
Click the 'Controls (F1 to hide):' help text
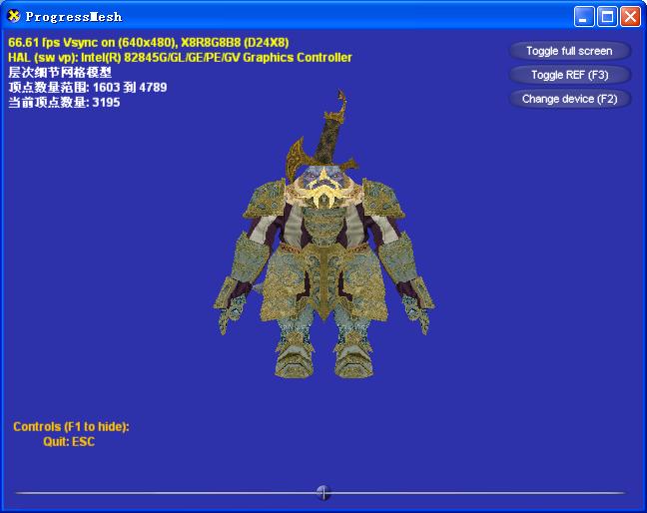point(71,426)
